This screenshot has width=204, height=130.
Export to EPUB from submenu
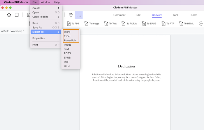click(71, 58)
